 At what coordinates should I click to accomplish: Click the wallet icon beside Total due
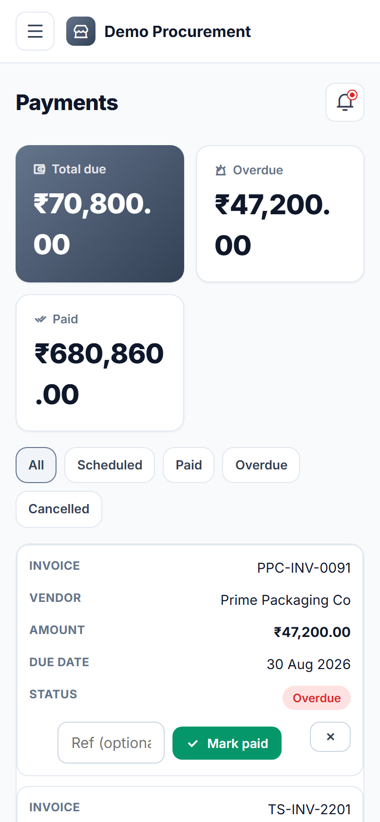click(39, 169)
